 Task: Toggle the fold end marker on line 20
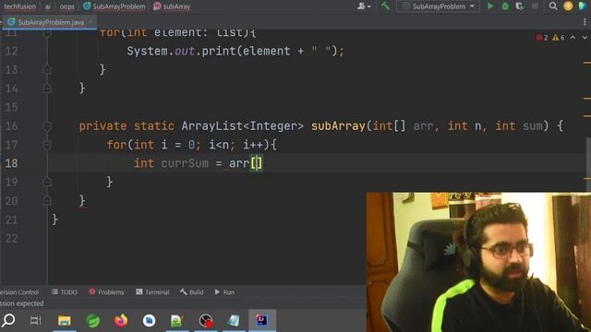[x=47, y=201]
